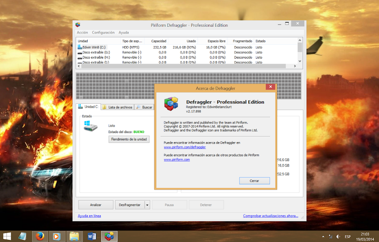Screen dimensions: 379x242
Task: Click the network icon in system tray
Action: click(x=330, y=236)
